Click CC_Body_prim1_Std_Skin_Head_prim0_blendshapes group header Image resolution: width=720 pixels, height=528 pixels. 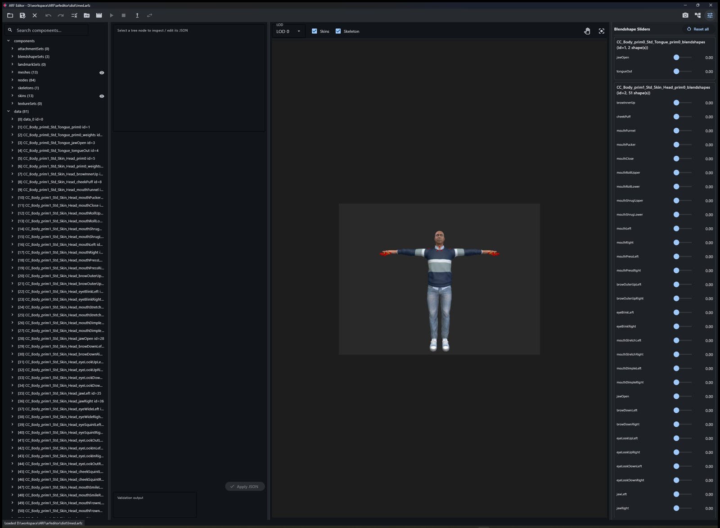point(663,90)
